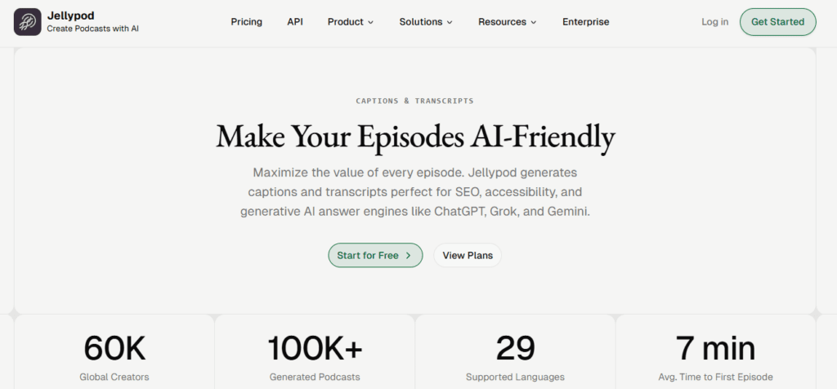837x389 pixels.
Task: Click the 'Make Your Episodes AI-Friendly' heading
Action: [415, 136]
